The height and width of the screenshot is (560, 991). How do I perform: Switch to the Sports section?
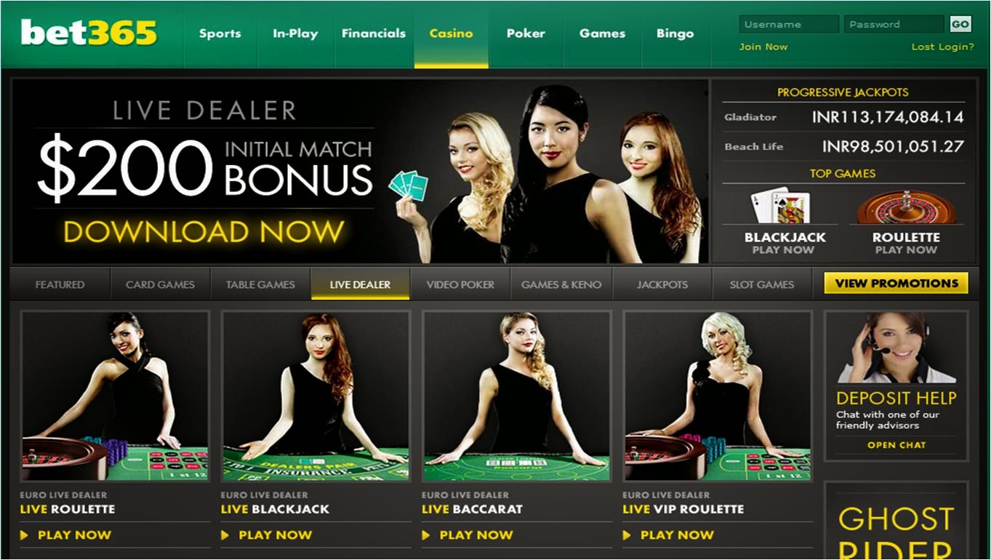tap(221, 33)
